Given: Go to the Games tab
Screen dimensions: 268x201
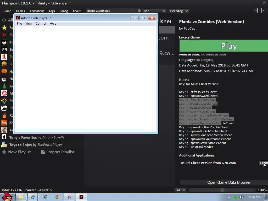Looking at the screenshot, I should [x=20, y=11].
